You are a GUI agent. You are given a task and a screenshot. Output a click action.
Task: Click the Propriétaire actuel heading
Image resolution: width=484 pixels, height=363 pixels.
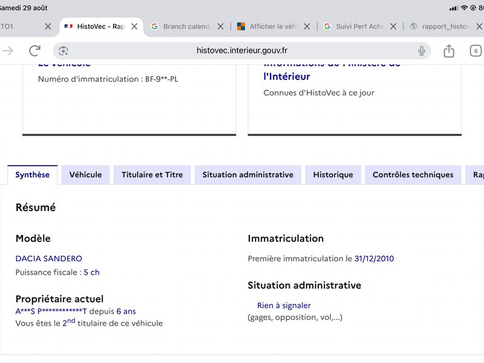point(59,299)
